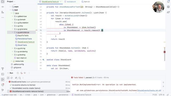Open the Project tool window folder icon
The width and height of the screenshot is (171, 96).
click(3, 2)
